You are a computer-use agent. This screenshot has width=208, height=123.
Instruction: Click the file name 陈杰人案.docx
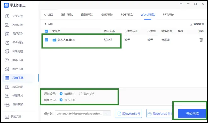point(66,40)
